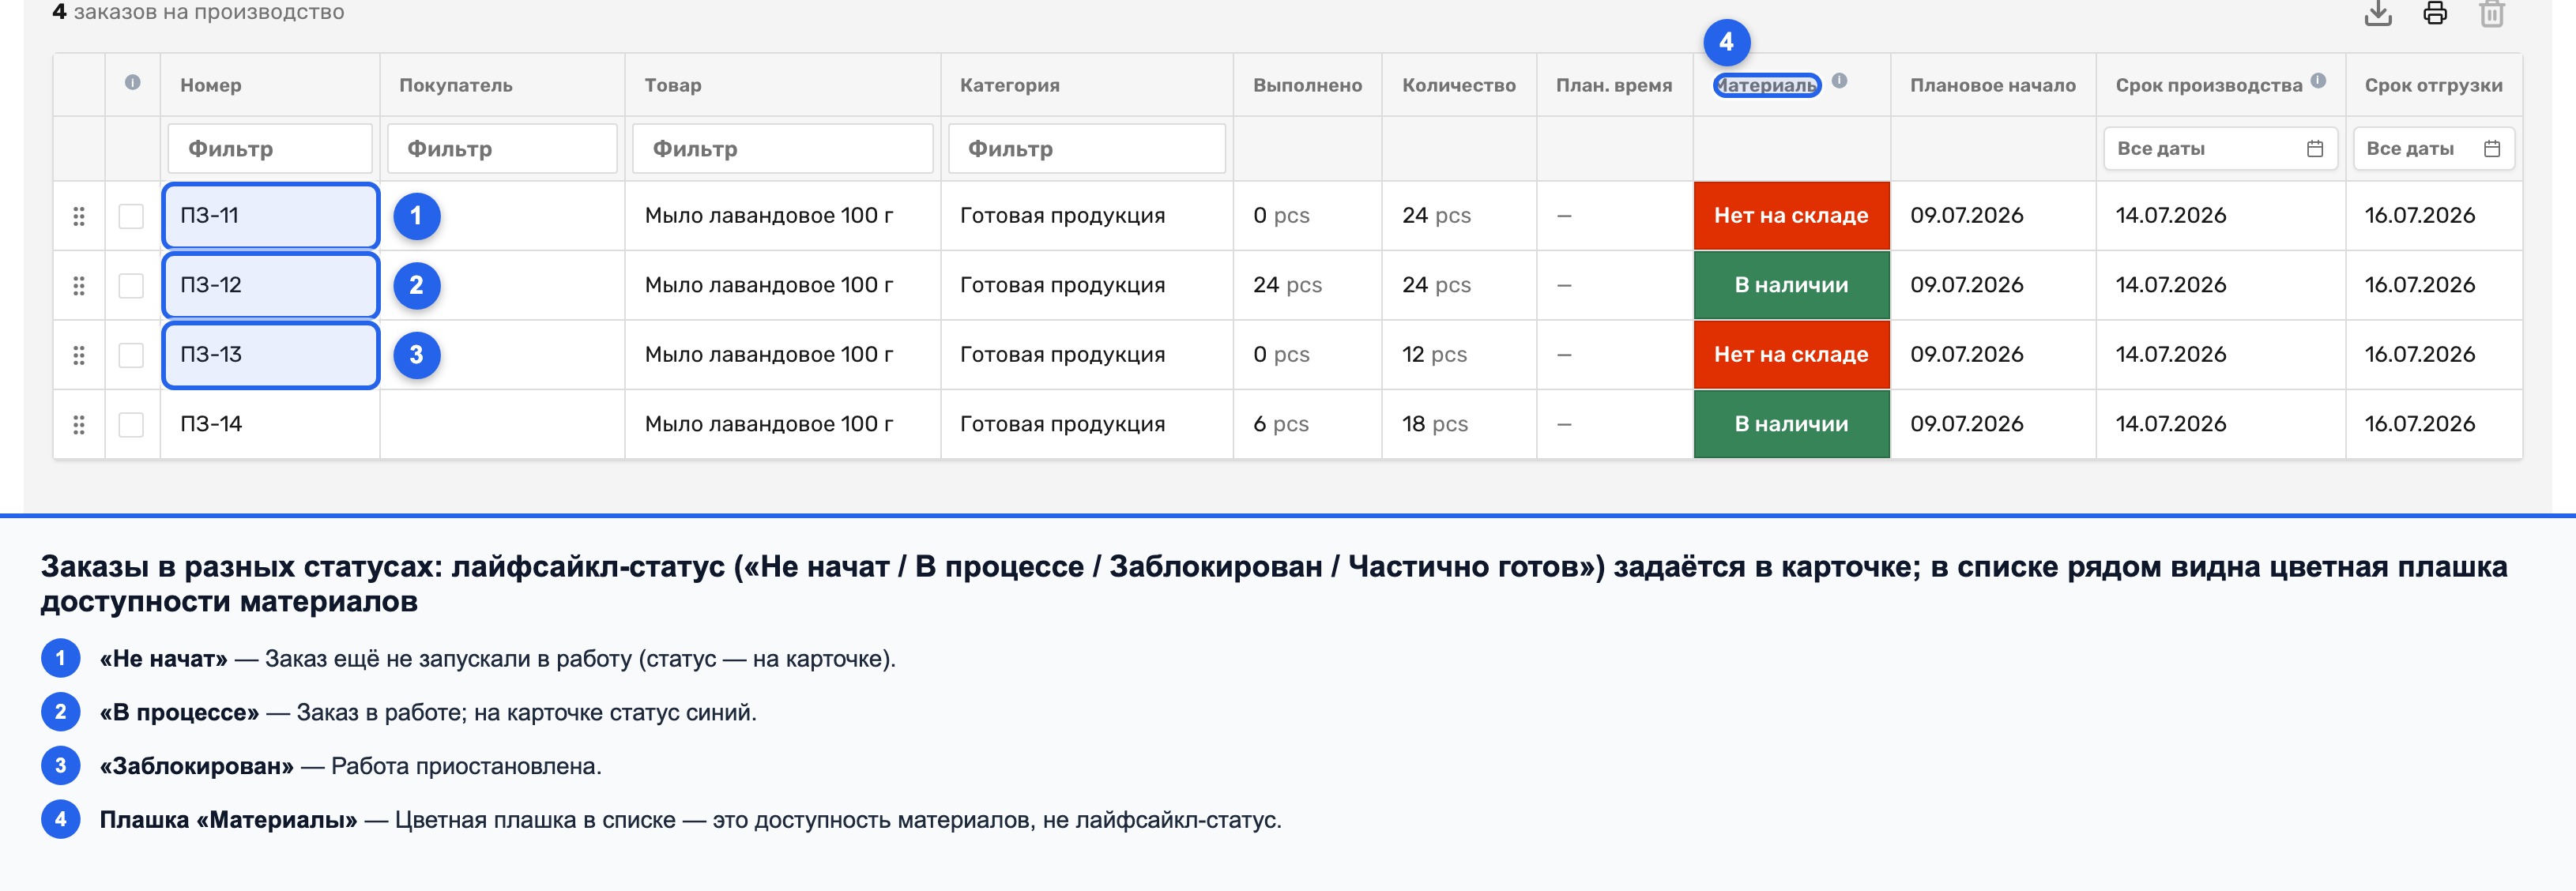
Task: Click calendar icon in Срок отгрузки filter
Action: tap(2491, 149)
